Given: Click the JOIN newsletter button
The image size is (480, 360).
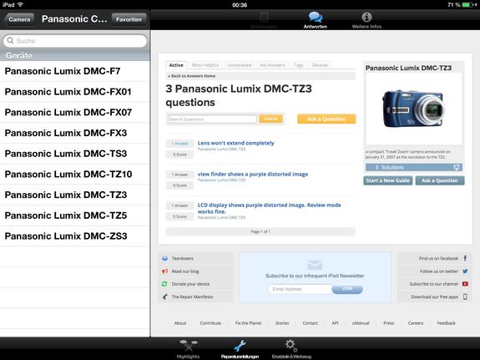Looking at the screenshot, I should (x=347, y=289).
